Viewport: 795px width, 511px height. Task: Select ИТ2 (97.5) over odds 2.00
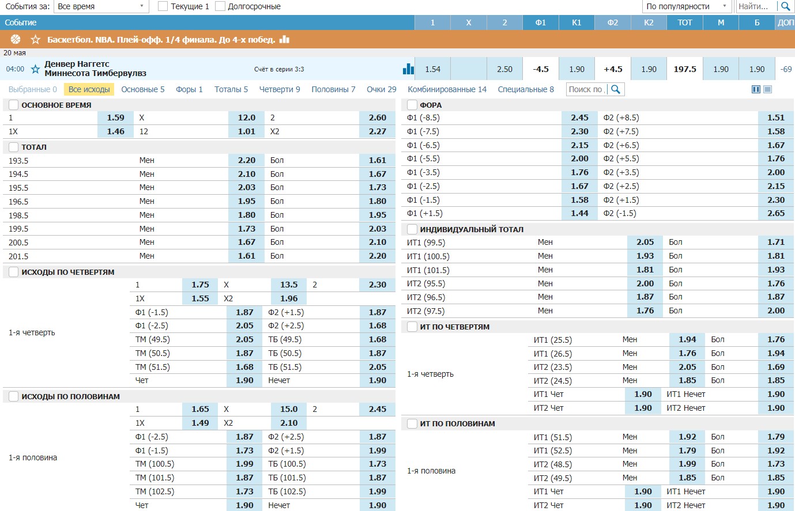(x=776, y=311)
